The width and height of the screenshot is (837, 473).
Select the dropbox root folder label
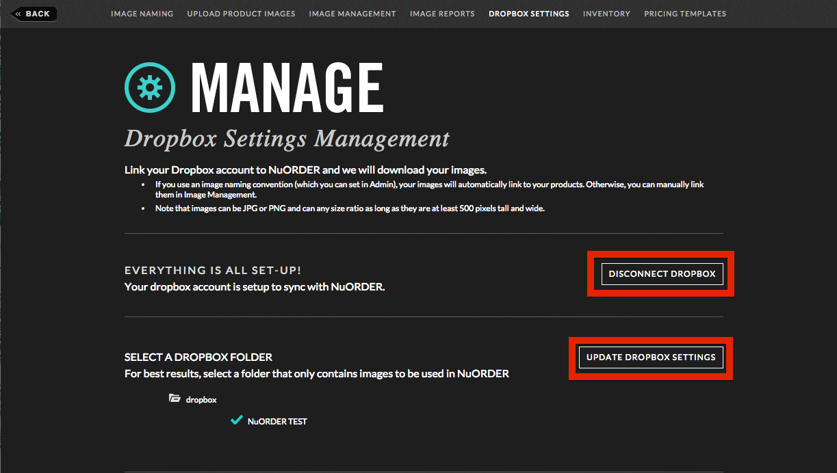201,399
